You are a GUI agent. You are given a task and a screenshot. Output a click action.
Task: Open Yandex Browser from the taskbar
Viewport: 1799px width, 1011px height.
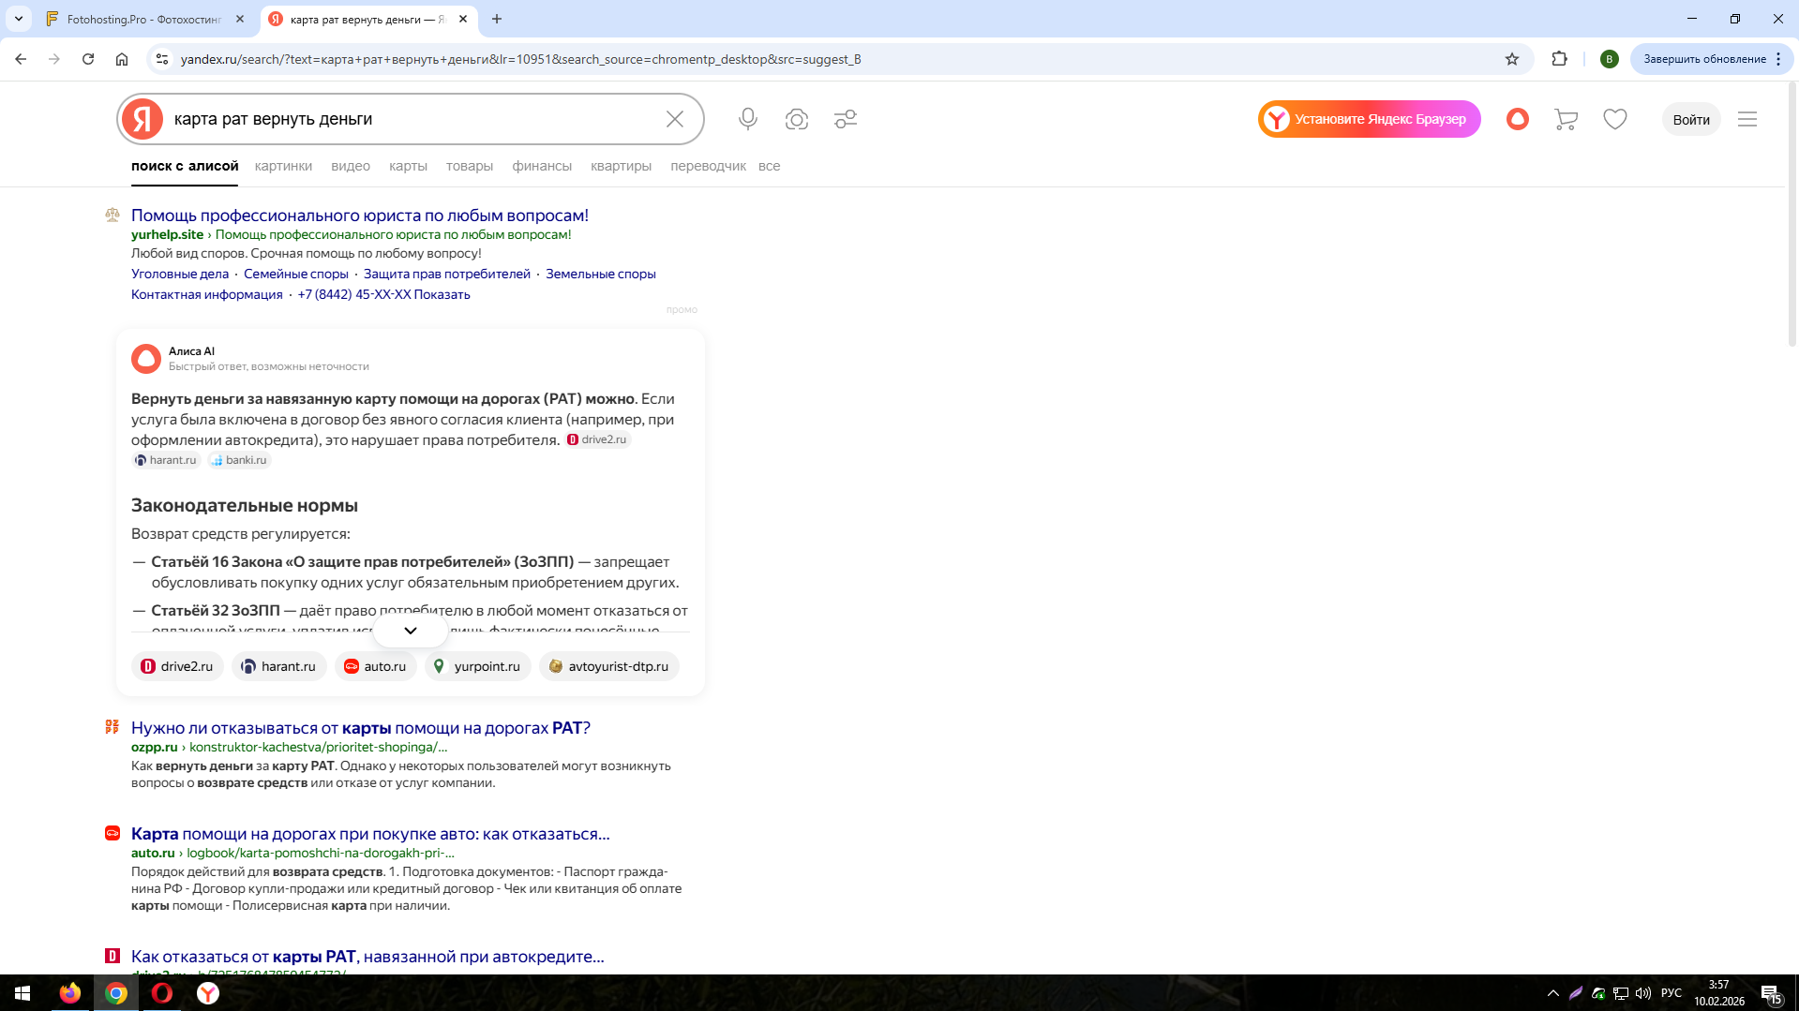click(x=208, y=993)
